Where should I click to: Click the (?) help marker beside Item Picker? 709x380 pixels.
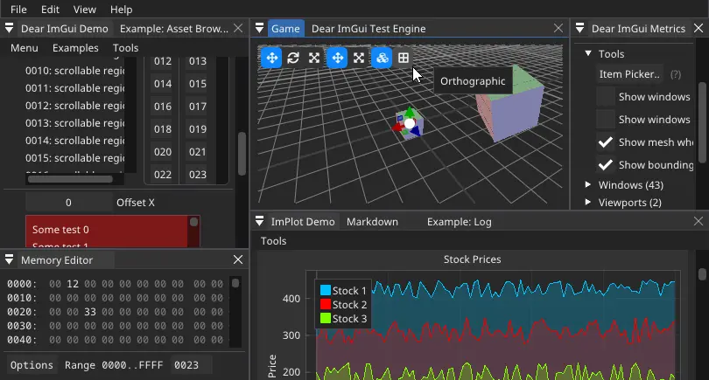pyautogui.click(x=675, y=75)
